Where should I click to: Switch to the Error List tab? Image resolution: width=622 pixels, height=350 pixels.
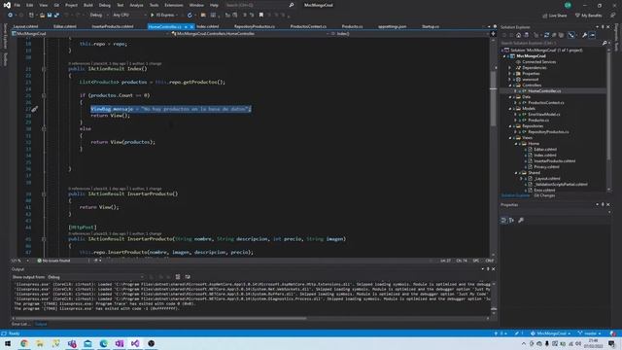coord(20,324)
